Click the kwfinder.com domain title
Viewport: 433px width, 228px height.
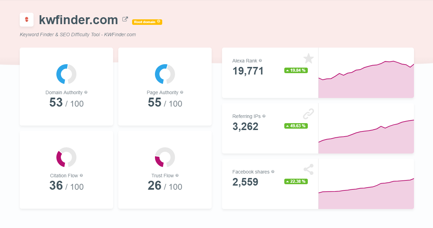pyautogui.click(x=79, y=20)
